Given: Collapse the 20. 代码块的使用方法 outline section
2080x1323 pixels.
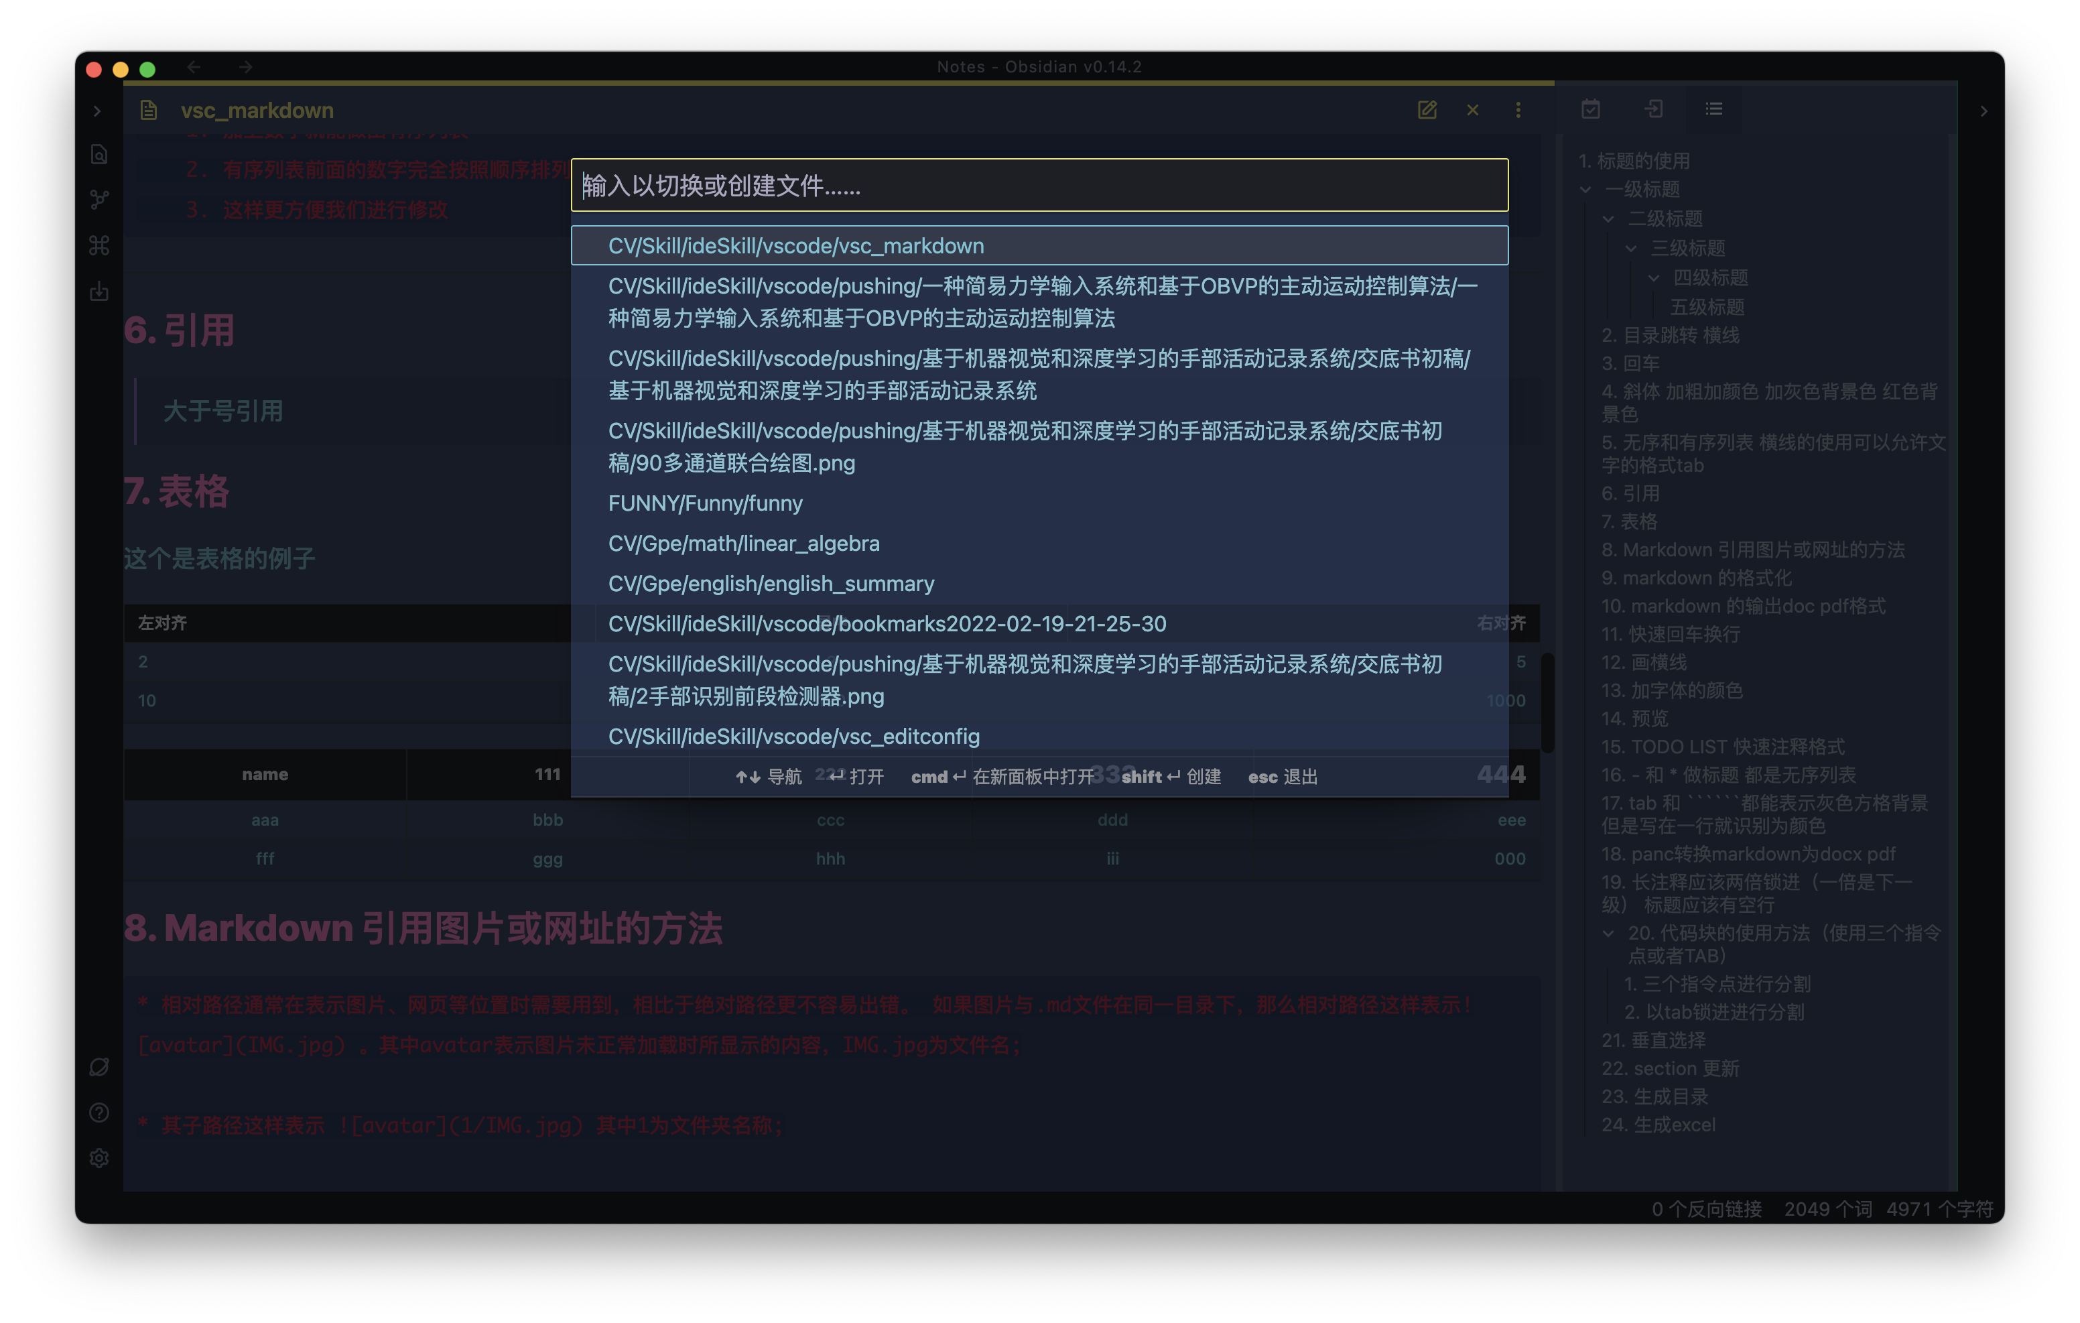Looking at the screenshot, I should coord(1608,934).
